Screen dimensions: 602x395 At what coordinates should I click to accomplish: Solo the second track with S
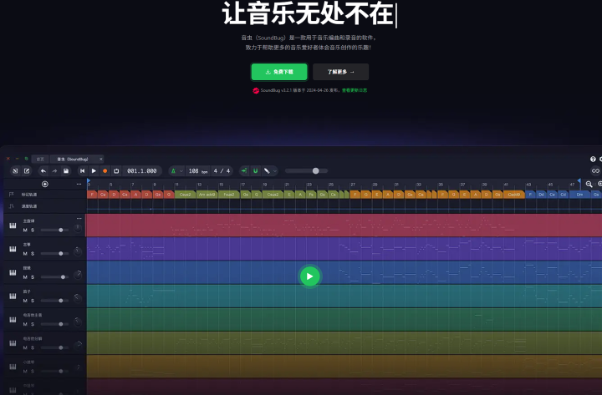(33, 253)
